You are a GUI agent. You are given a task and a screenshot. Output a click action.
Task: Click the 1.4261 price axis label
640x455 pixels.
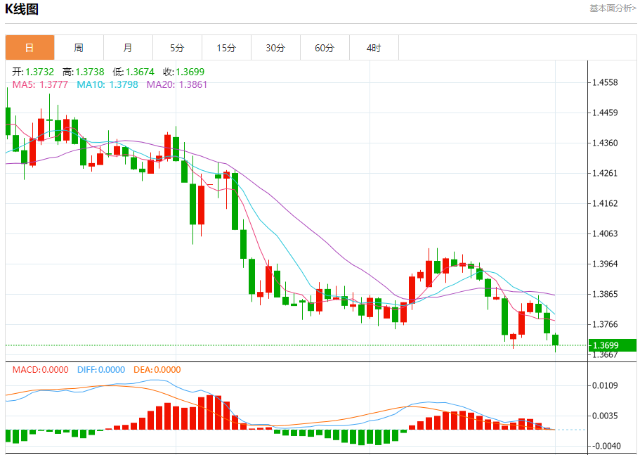coord(605,173)
